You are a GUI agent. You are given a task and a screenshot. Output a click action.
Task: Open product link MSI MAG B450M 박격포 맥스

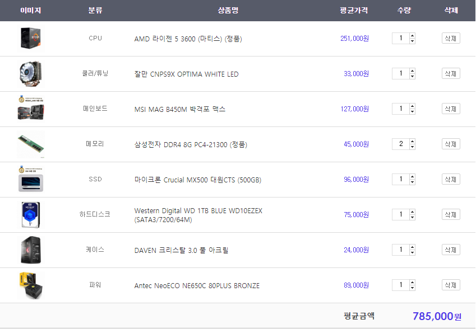coord(180,109)
